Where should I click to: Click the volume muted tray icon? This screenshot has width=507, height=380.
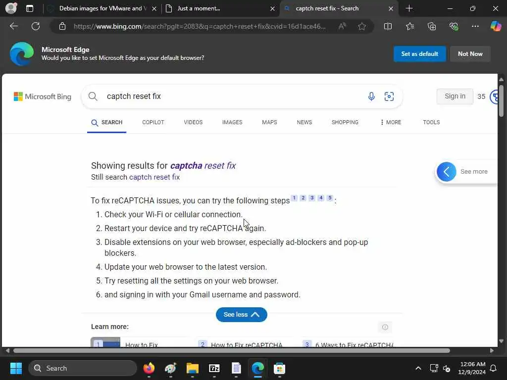[447, 368]
